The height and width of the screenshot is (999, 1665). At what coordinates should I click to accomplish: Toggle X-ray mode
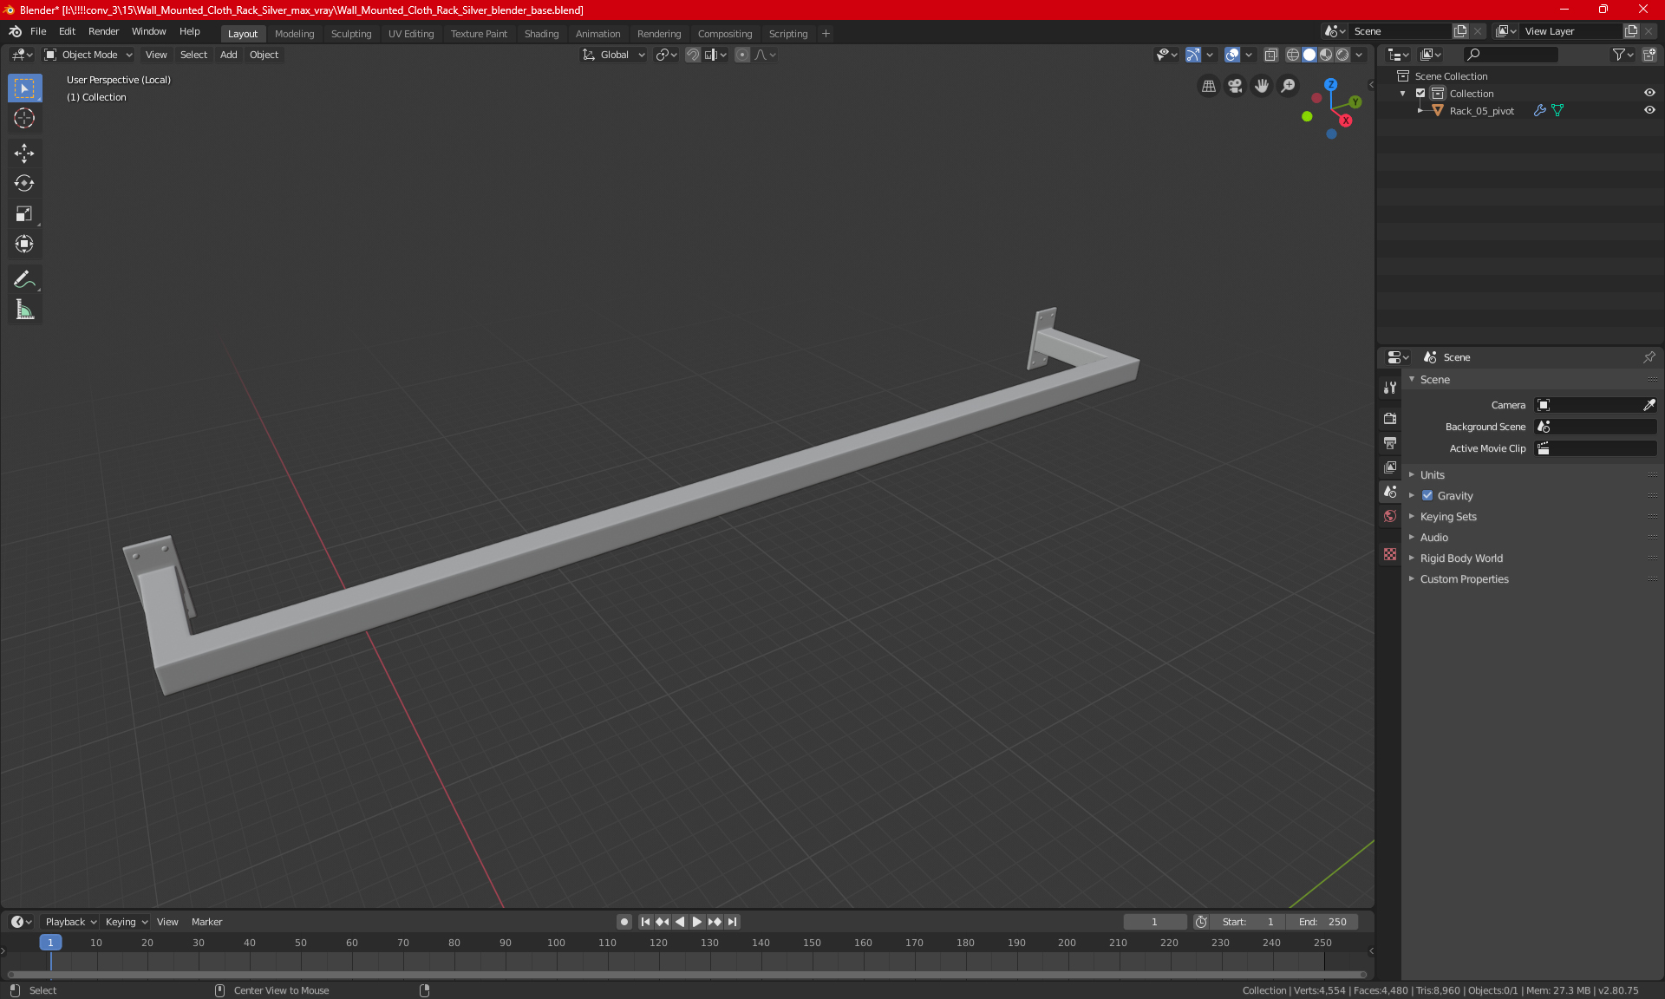click(1270, 55)
